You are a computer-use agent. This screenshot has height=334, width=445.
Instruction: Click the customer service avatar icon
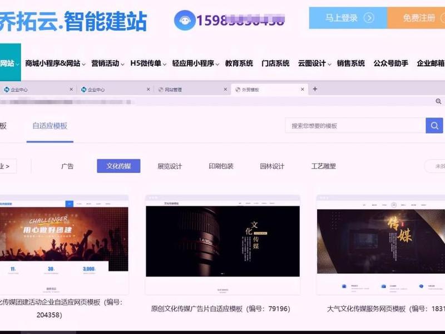tap(185, 20)
